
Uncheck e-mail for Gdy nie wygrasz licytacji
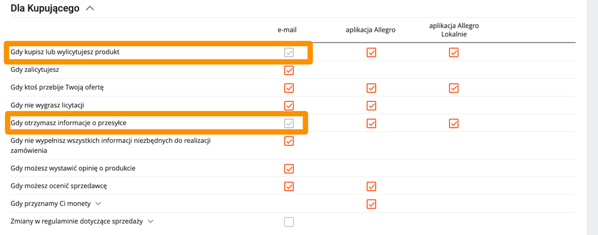289,106
